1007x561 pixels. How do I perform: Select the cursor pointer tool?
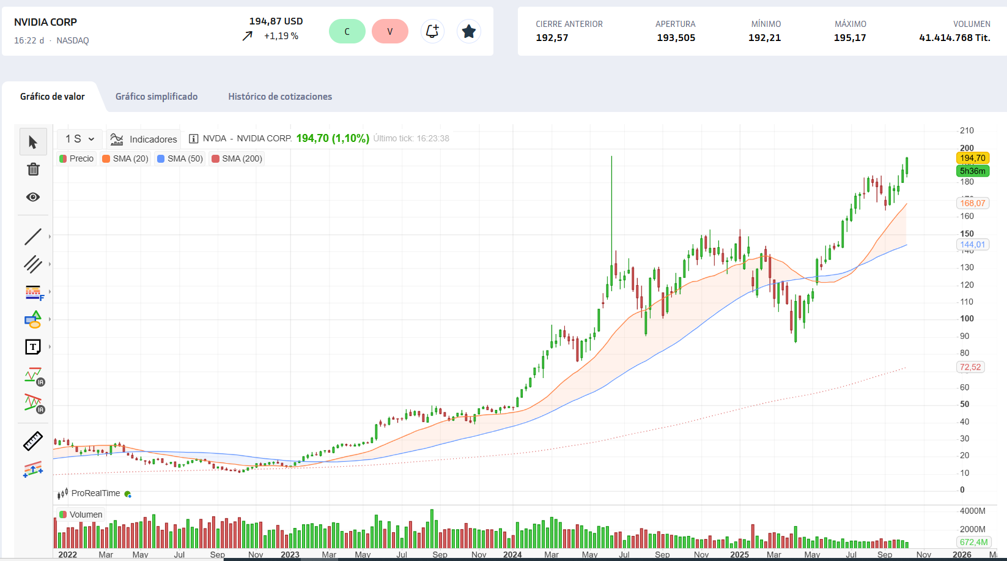tap(33, 142)
